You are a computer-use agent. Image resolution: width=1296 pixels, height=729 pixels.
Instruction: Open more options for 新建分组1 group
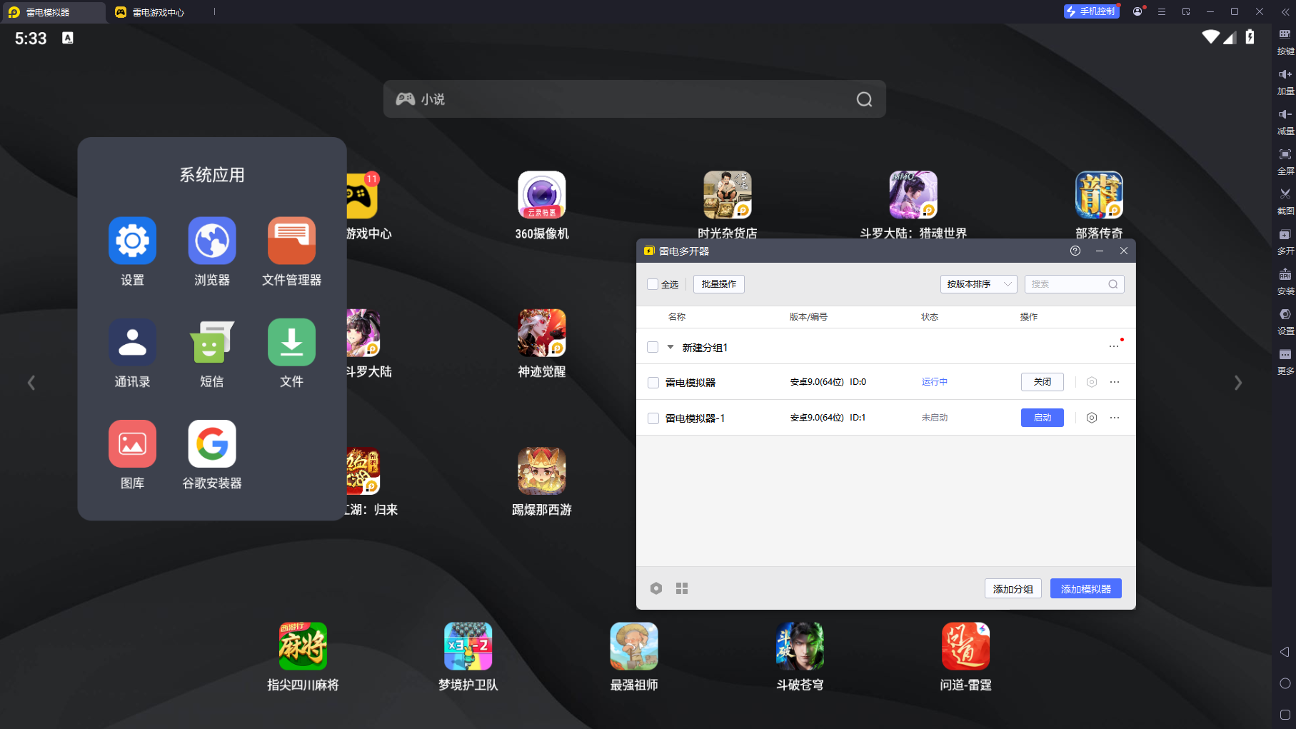[1114, 347]
